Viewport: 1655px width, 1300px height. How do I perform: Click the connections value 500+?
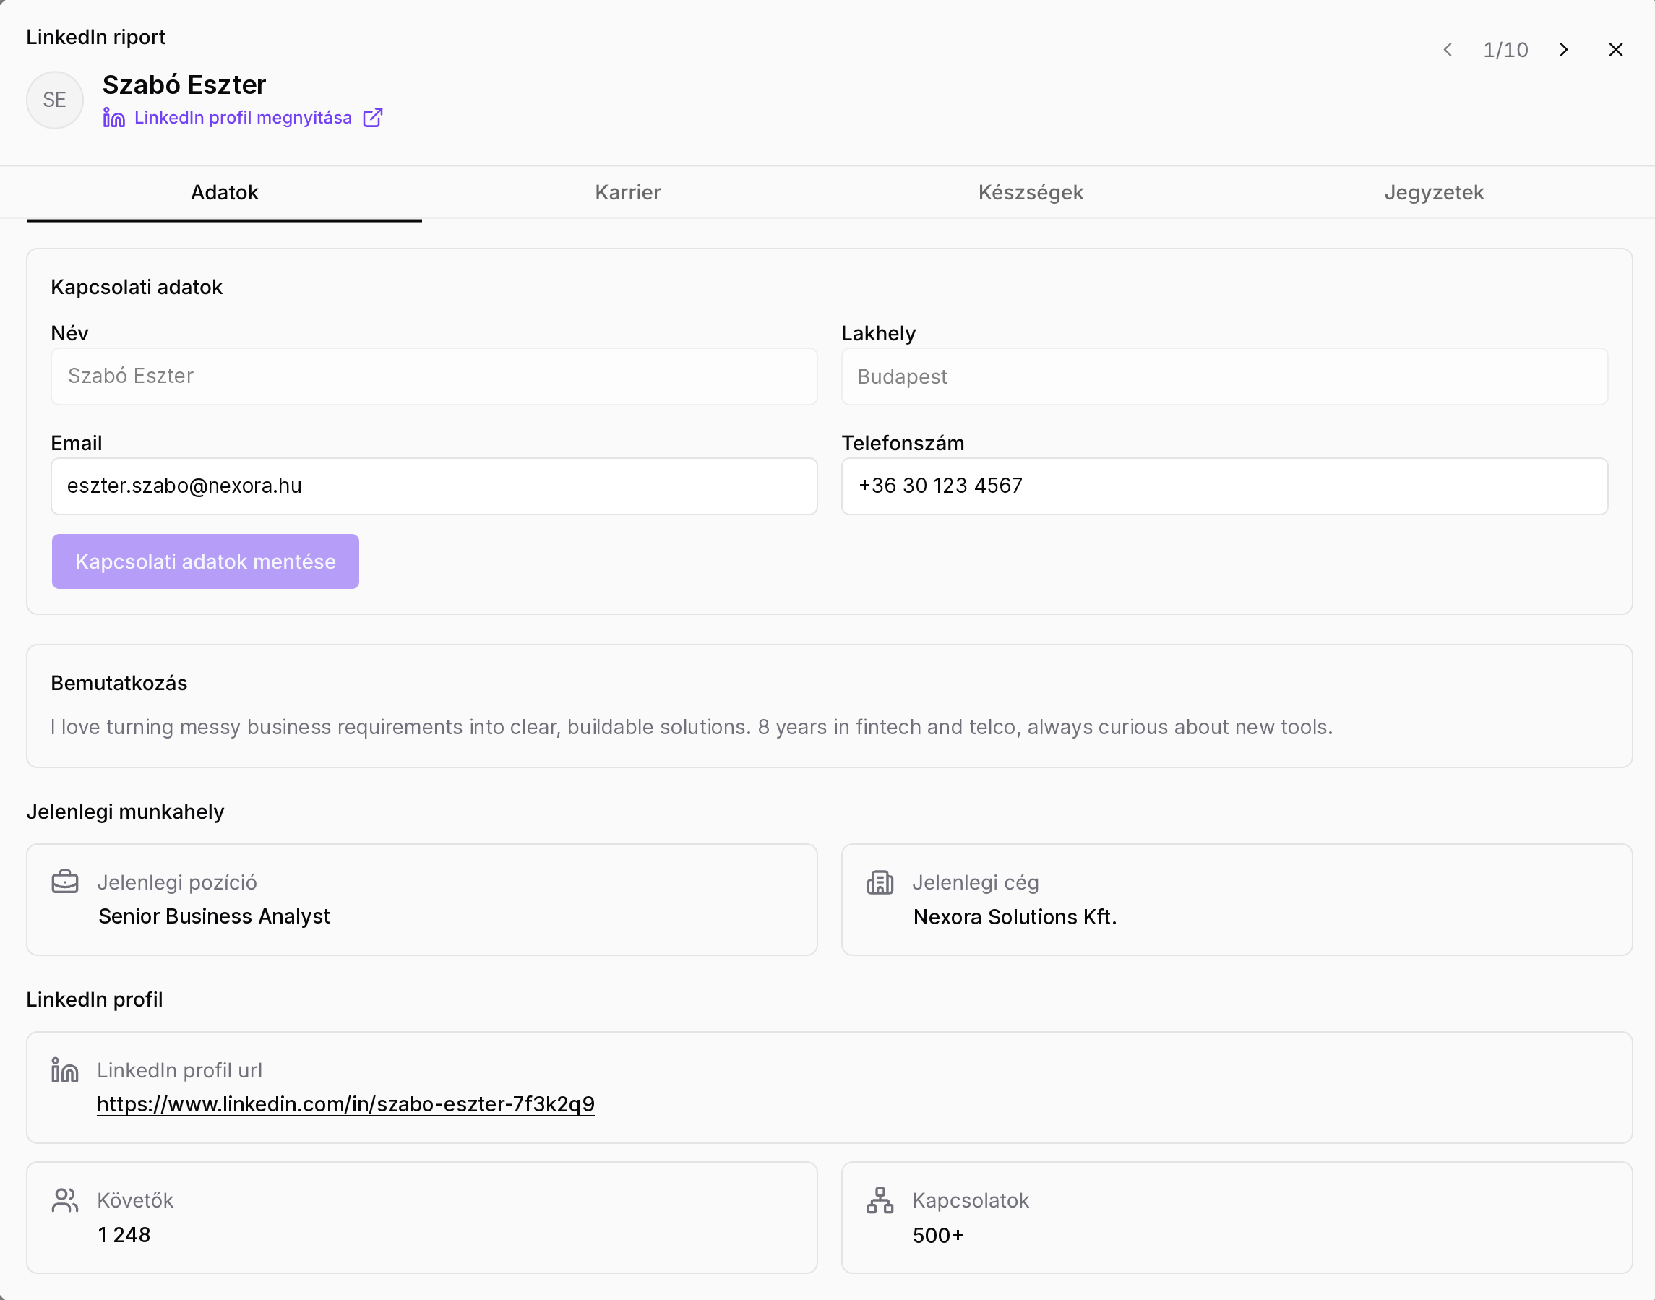938,1235
